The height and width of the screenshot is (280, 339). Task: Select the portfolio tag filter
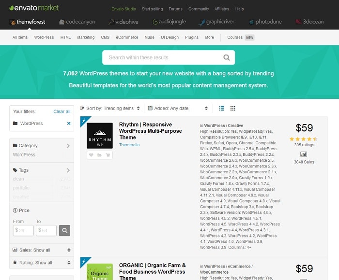point(21,188)
